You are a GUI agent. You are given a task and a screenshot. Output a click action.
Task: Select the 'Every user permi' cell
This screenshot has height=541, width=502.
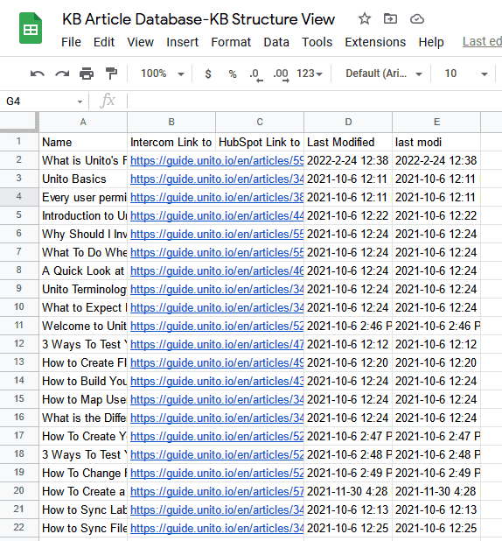pos(83,197)
